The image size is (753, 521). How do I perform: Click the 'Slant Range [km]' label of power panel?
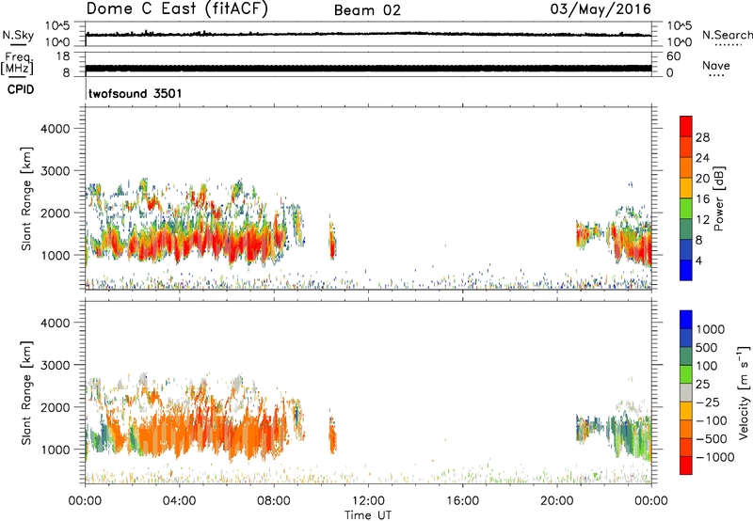pyautogui.click(x=26, y=198)
